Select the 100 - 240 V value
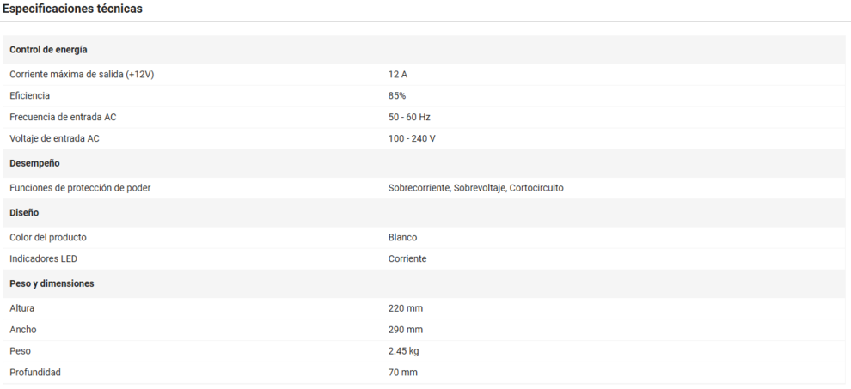 (412, 138)
